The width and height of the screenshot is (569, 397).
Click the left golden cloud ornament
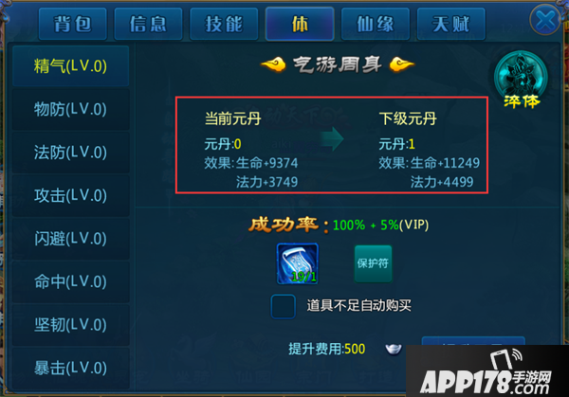point(273,64)
